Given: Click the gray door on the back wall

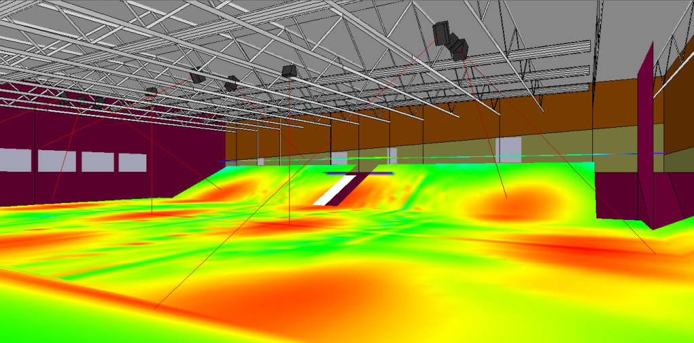Looking at the screenshot, I should [x=508, y=149].
